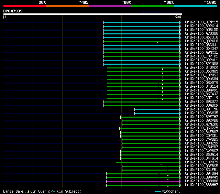This screenshot has height=194, width=220.
Task: Click the UniRef100_B9RX14 label
Action: (201, 26)
